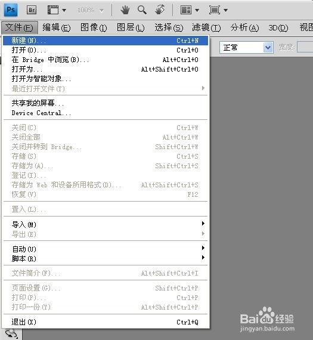This screenshot has height=340, width=313.
Task: Click the 宽度 width input field
Action: pos(305,47)
